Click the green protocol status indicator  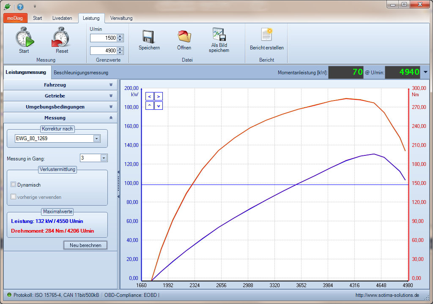point(9,295)
